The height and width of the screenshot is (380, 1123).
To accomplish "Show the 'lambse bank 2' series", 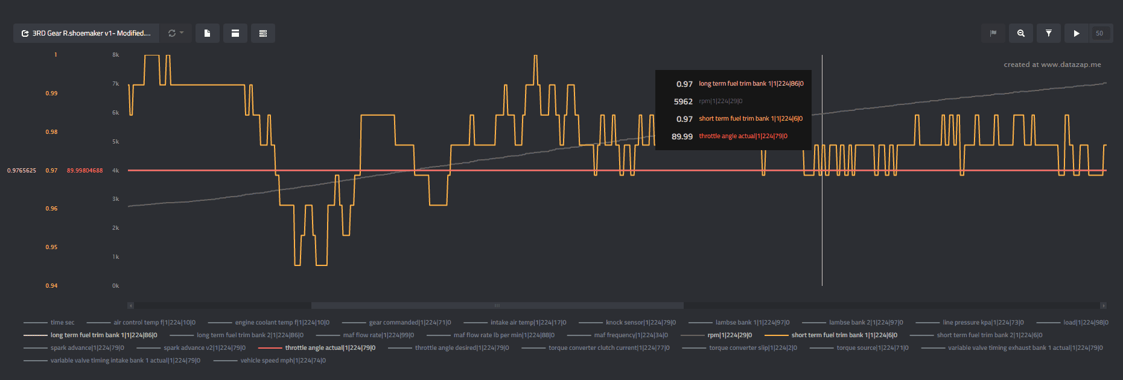I will [x=853, y=323].
